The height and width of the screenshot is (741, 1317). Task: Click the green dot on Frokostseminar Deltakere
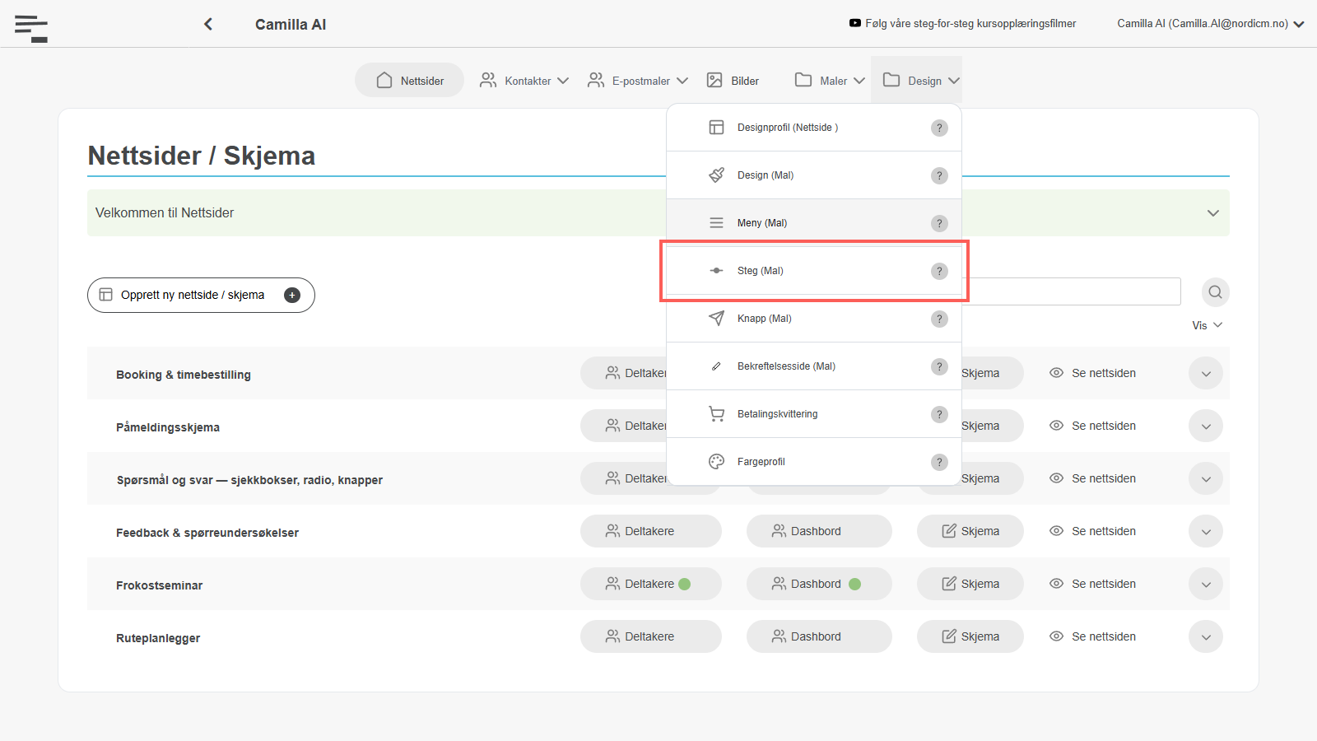coord(684,584)
